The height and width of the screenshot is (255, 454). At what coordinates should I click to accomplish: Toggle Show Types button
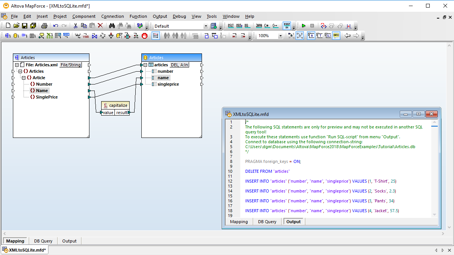[x=319, y=36]
